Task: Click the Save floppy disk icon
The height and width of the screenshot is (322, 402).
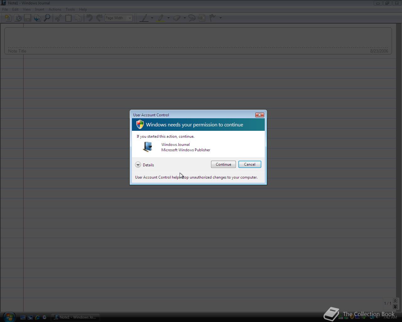Action: pos(28,18)
